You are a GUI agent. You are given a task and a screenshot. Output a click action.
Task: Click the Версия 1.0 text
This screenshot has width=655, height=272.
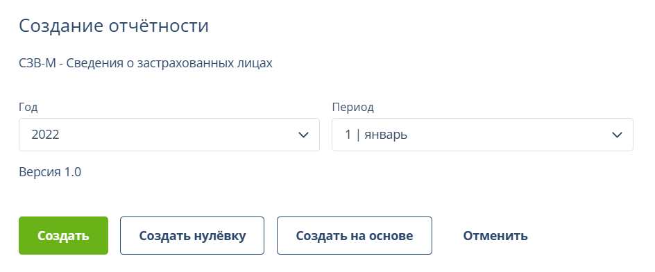pos(50,172)
